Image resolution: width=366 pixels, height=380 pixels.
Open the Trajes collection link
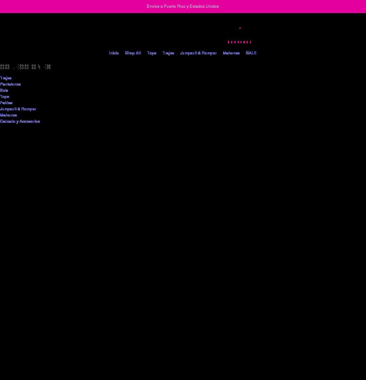6,78
